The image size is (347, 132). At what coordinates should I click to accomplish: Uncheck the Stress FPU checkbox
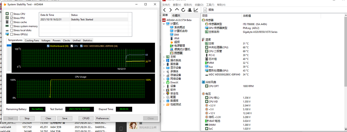[12, 18]
